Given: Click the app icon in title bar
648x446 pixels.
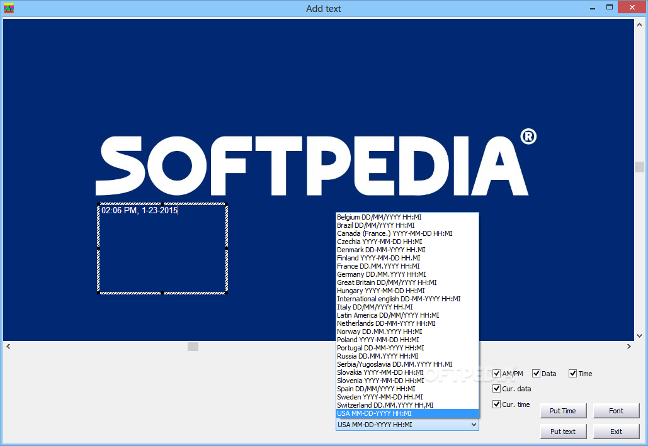Looking at the screenshot, I should click(x=9, y=8).
